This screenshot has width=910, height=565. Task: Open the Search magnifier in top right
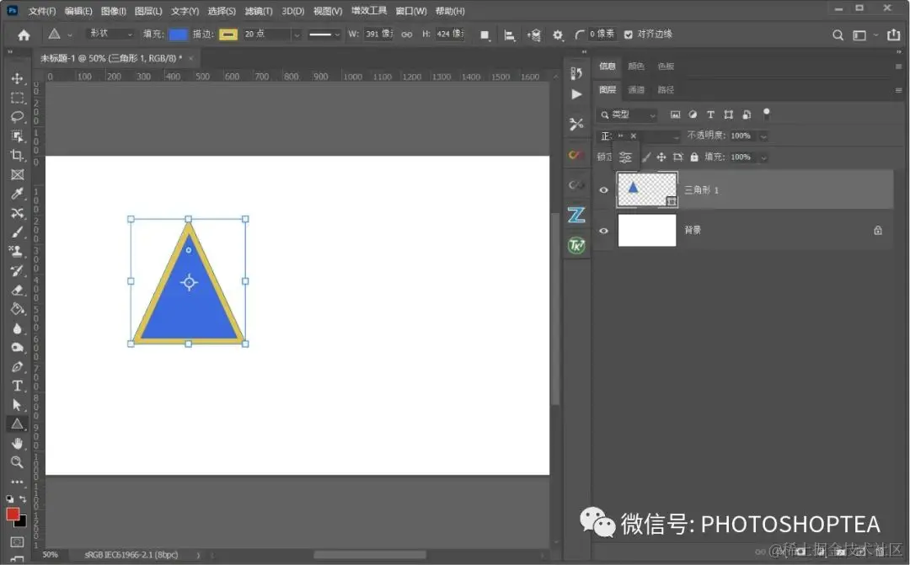pos(838,35)
